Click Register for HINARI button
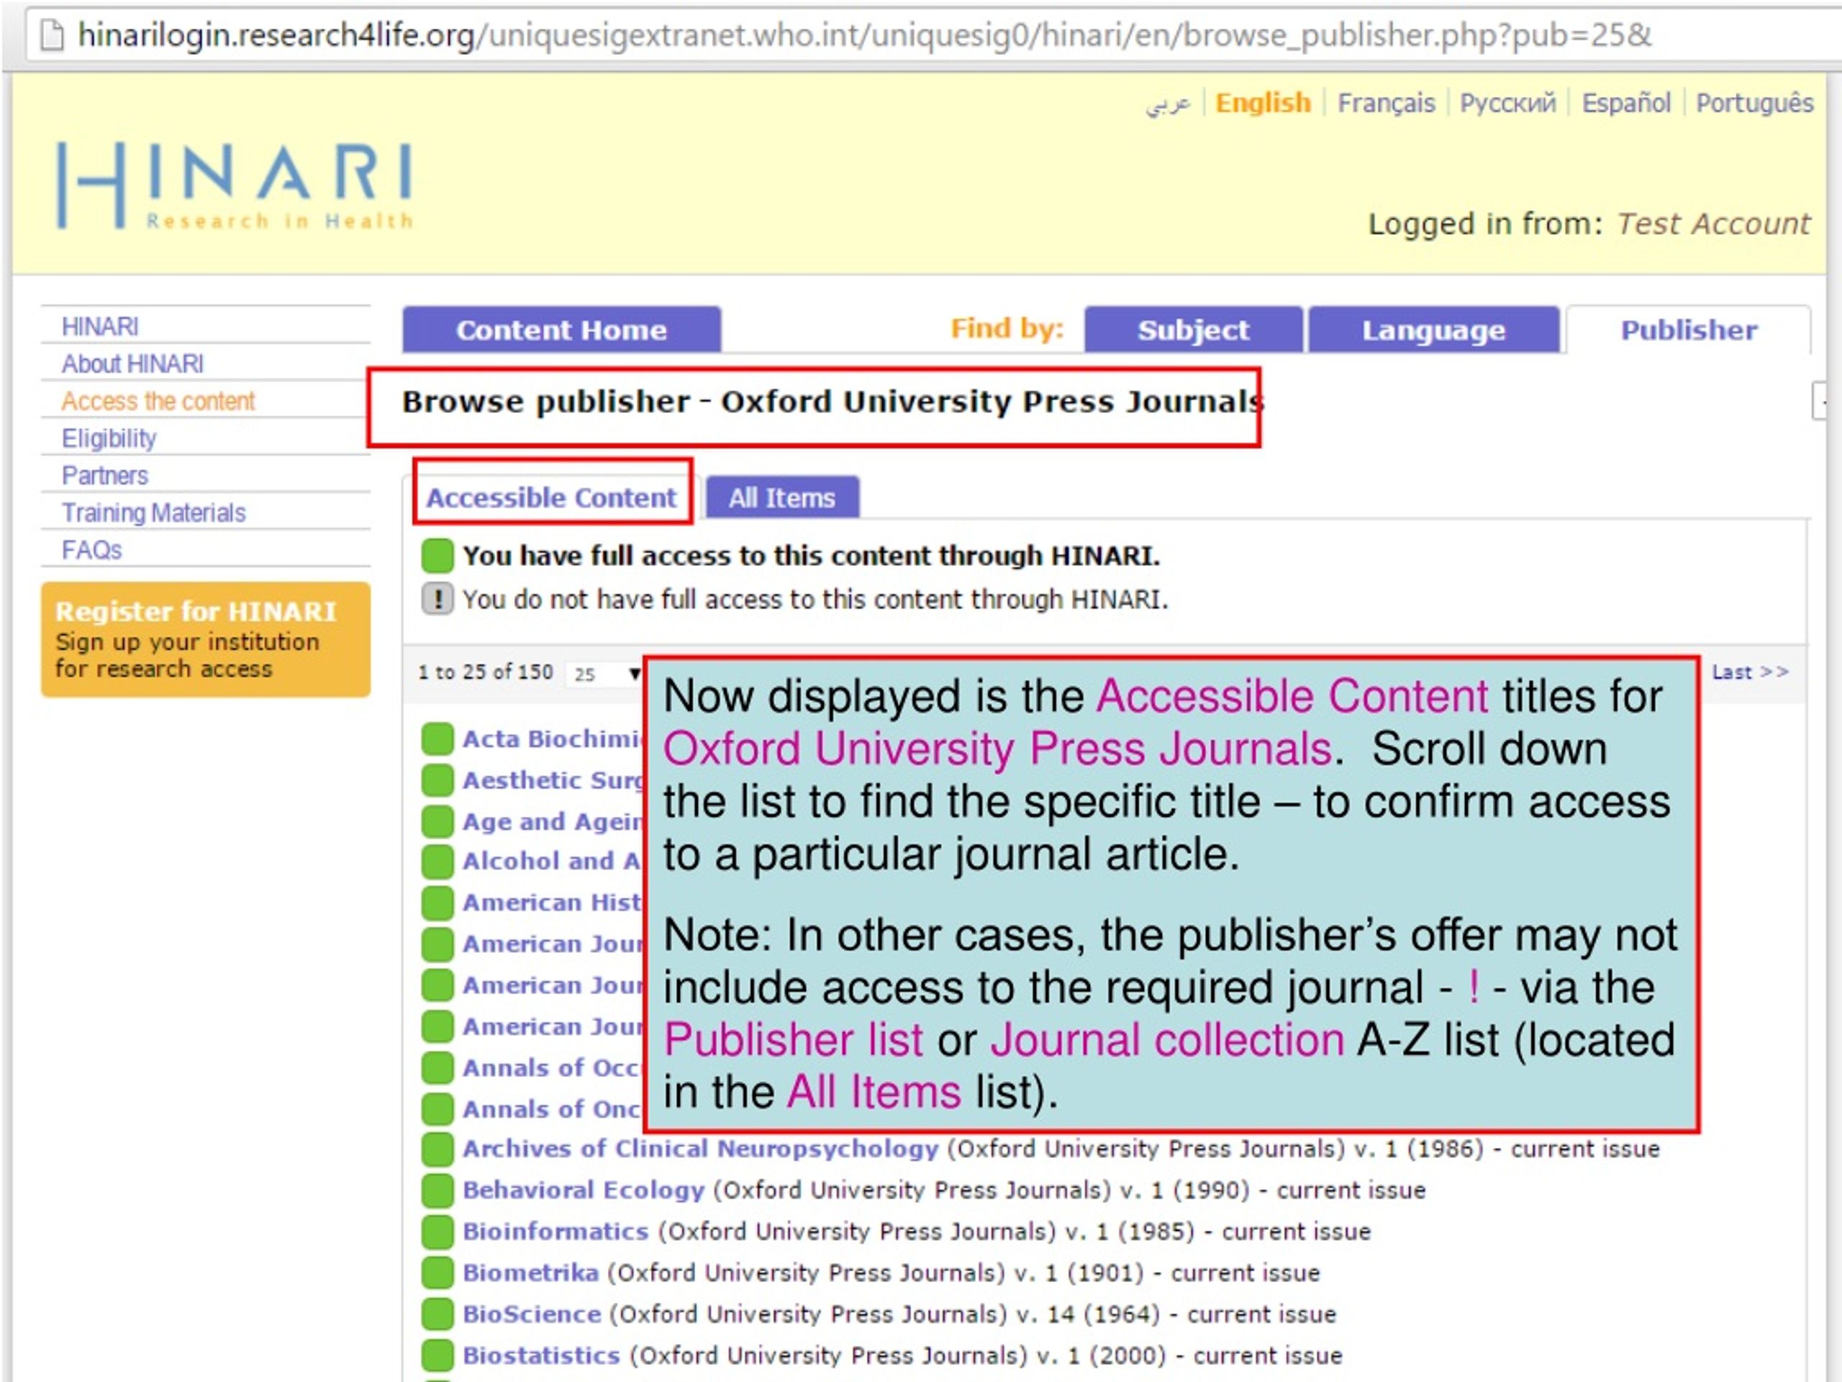The width and height of the screenshot is (1842, 1382). pos(206,640)
